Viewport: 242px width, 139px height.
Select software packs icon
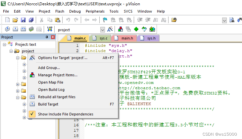144,29
